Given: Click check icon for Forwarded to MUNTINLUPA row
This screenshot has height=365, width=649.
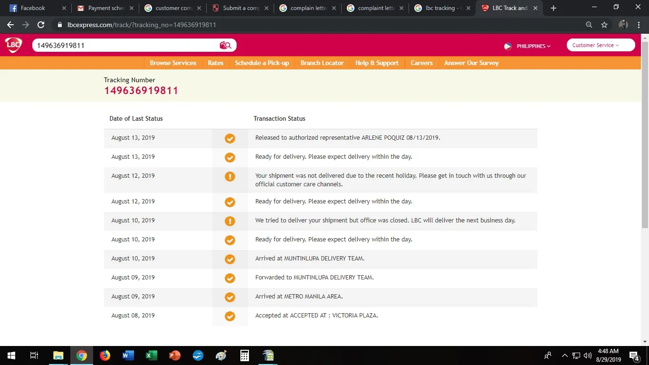Looking at the screenshot, I should (x=230, y=278).
